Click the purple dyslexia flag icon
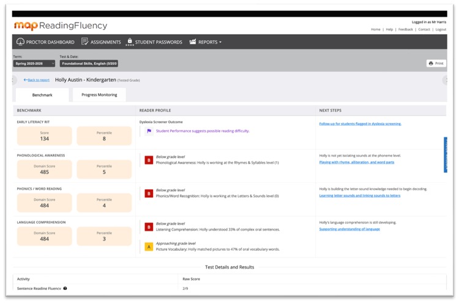Screen dimensions: 459x304 pos(149,131)
